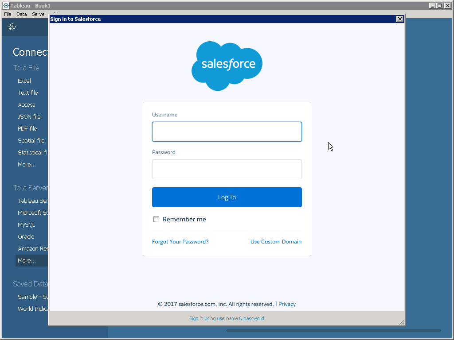Click the Salesforce cloud logo
This screenshot has width=454, height=340.
[227, 66]
